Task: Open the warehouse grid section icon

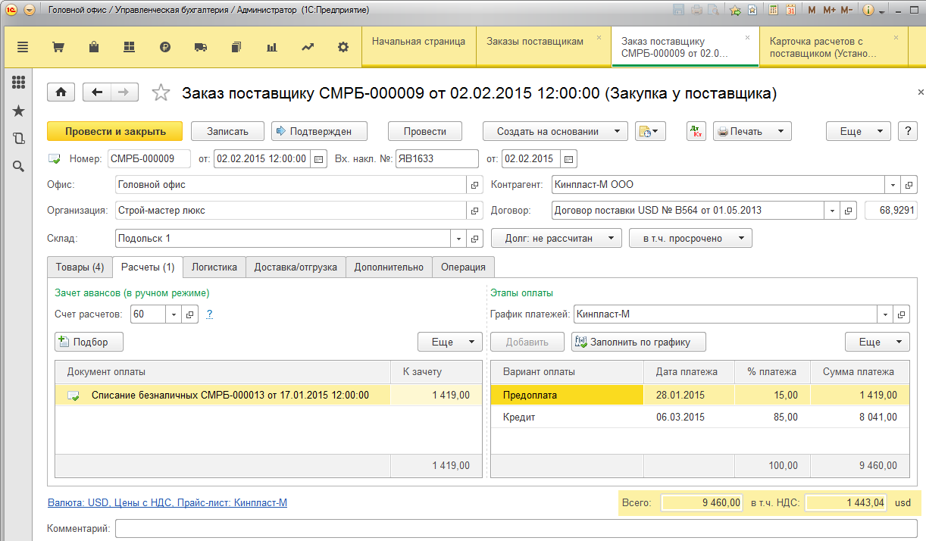Action: [130, 47]
